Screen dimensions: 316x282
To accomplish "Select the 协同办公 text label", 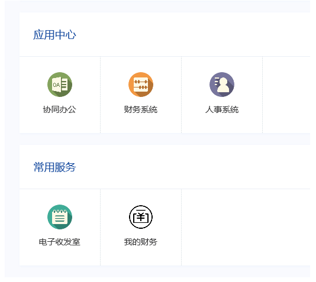I will pos(60,110).
